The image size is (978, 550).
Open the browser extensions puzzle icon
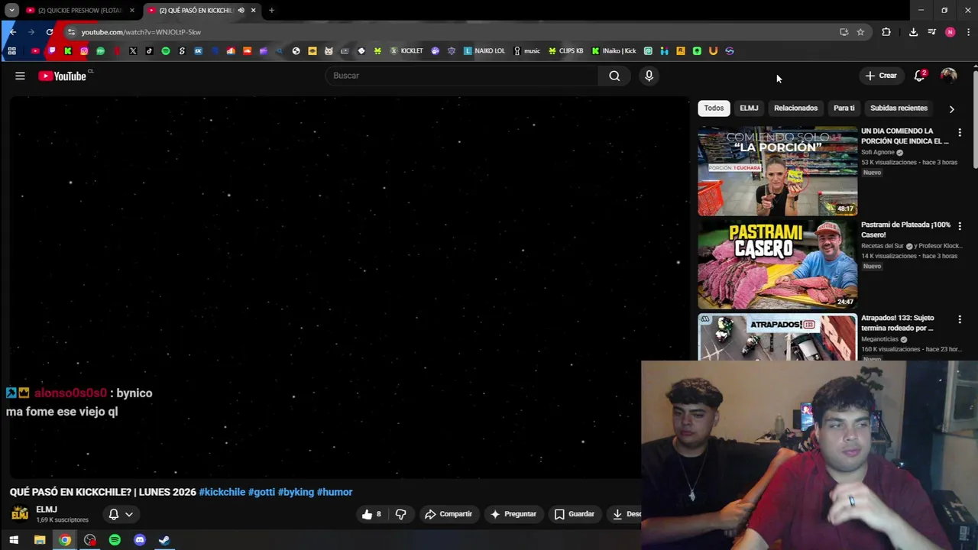pyautogui.click(x=886, y=32)
